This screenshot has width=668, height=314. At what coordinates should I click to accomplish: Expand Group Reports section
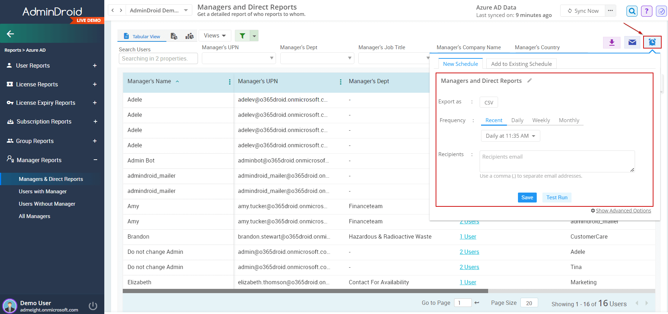(95, 141)
